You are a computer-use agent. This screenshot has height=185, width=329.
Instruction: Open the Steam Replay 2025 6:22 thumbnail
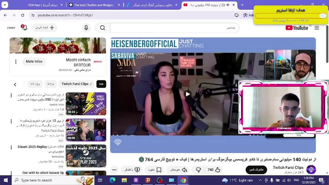pyautogui.click(x=86, y=156)
